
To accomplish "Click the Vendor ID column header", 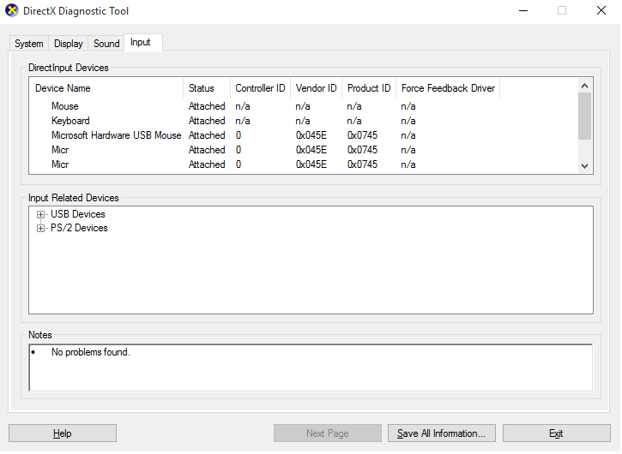I will click(x=316, y=88).
